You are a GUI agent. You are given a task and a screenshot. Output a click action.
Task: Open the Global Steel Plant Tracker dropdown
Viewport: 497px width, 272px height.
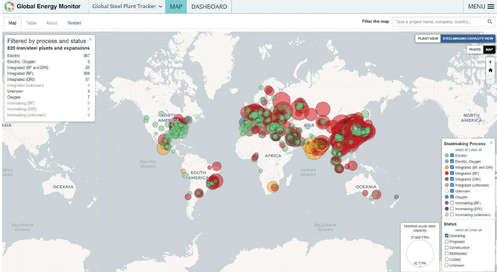point(127,7)
